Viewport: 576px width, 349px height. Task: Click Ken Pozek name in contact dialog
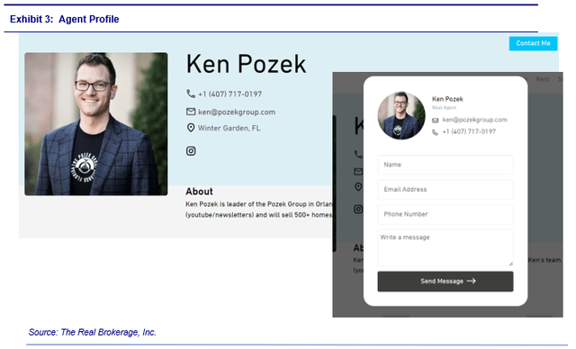pos(447,99)
